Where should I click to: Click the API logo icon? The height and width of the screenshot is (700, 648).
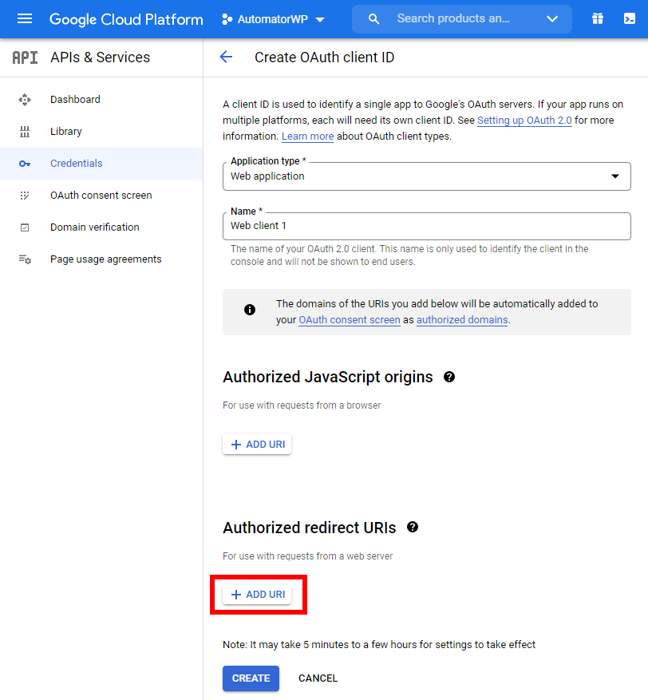(25, 57)
